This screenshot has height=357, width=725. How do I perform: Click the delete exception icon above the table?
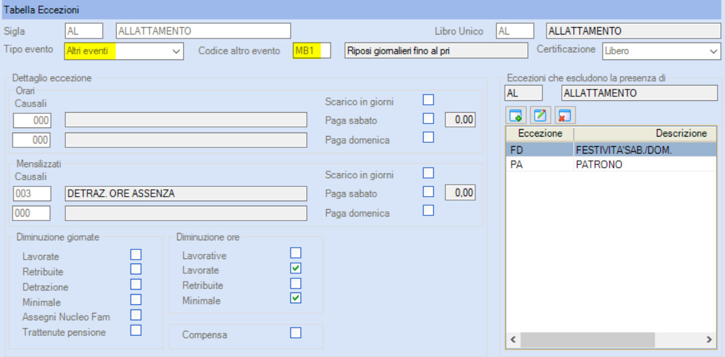[x=565, y=115]
